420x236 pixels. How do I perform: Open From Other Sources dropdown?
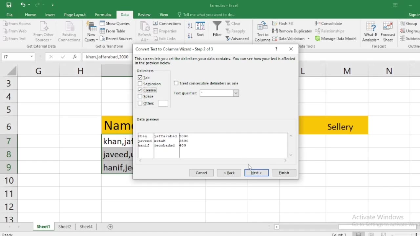[43, 32]
